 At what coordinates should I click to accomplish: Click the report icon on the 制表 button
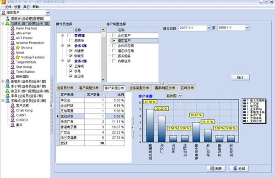pos(212,168)
